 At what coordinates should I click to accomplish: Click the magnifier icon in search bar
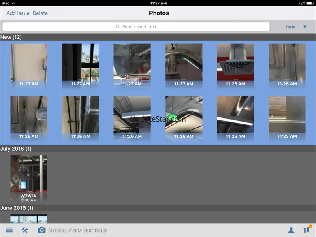click(118, 27)
